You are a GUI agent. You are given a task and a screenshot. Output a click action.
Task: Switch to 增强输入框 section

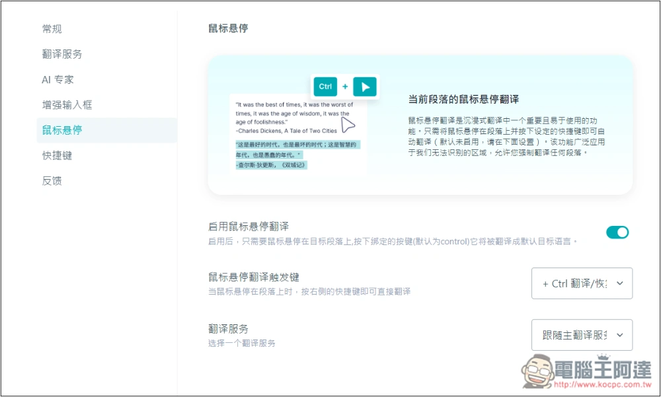pos(67,104)
